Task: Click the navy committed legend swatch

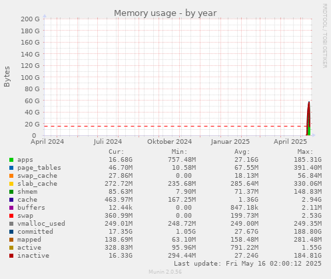Action: 11,232
